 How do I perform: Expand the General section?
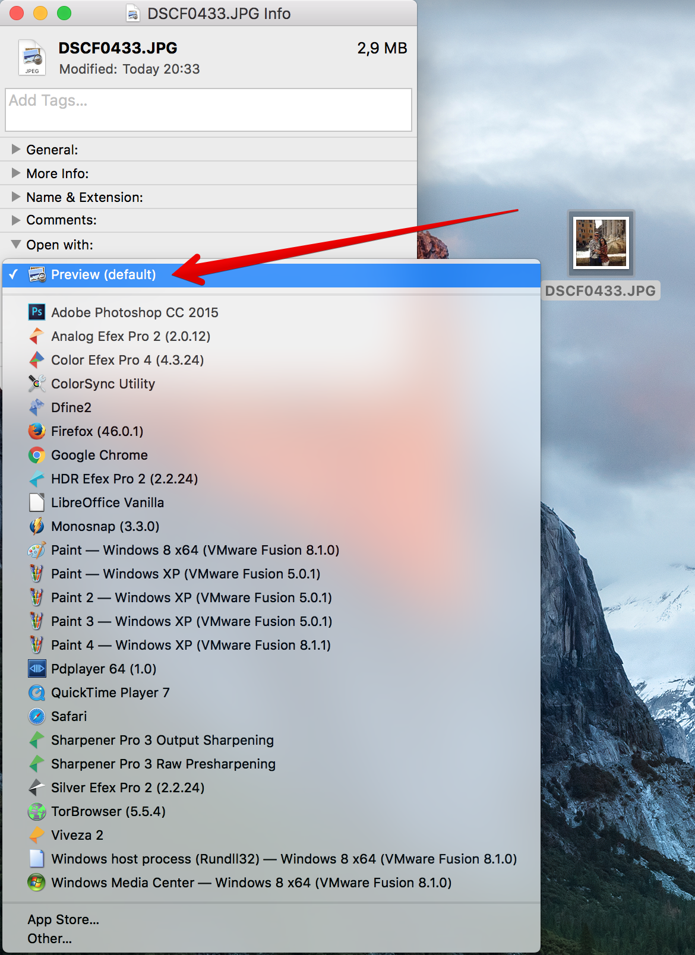[16, 149]
